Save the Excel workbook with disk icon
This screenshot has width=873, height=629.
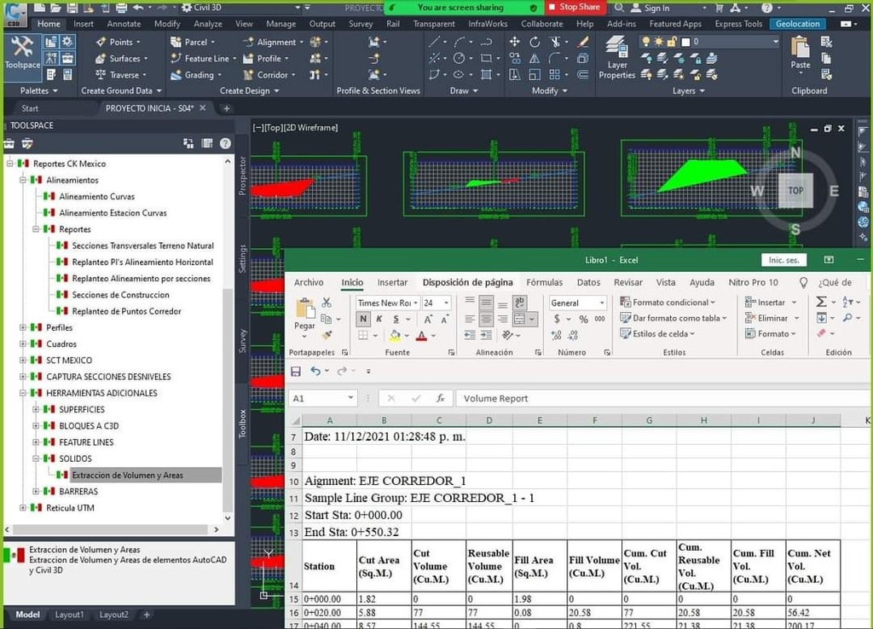(296, 371)
